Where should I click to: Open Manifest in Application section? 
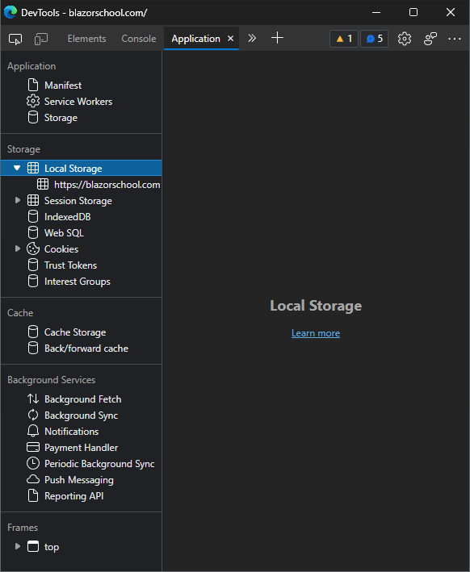pyautogui.click(x=63, y=86)
